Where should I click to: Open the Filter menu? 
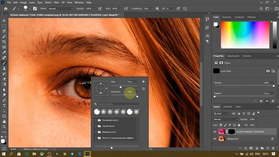[56, 3]
